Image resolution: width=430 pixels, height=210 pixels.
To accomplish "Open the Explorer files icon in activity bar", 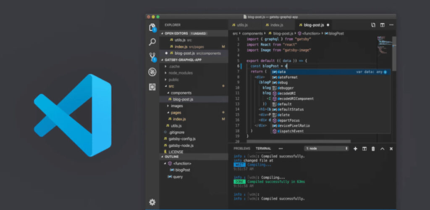I will [x=152, y=27].
